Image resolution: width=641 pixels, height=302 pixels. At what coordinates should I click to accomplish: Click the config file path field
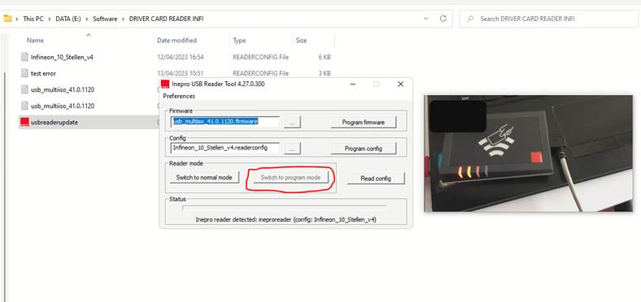[225, 148]
